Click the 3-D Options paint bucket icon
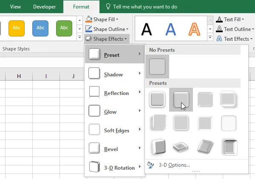This screenshot has height=179, width=255. 150,165
